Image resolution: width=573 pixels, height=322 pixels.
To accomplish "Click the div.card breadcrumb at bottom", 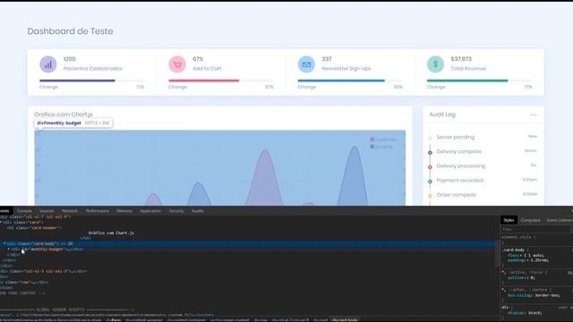I will (321, 320).
